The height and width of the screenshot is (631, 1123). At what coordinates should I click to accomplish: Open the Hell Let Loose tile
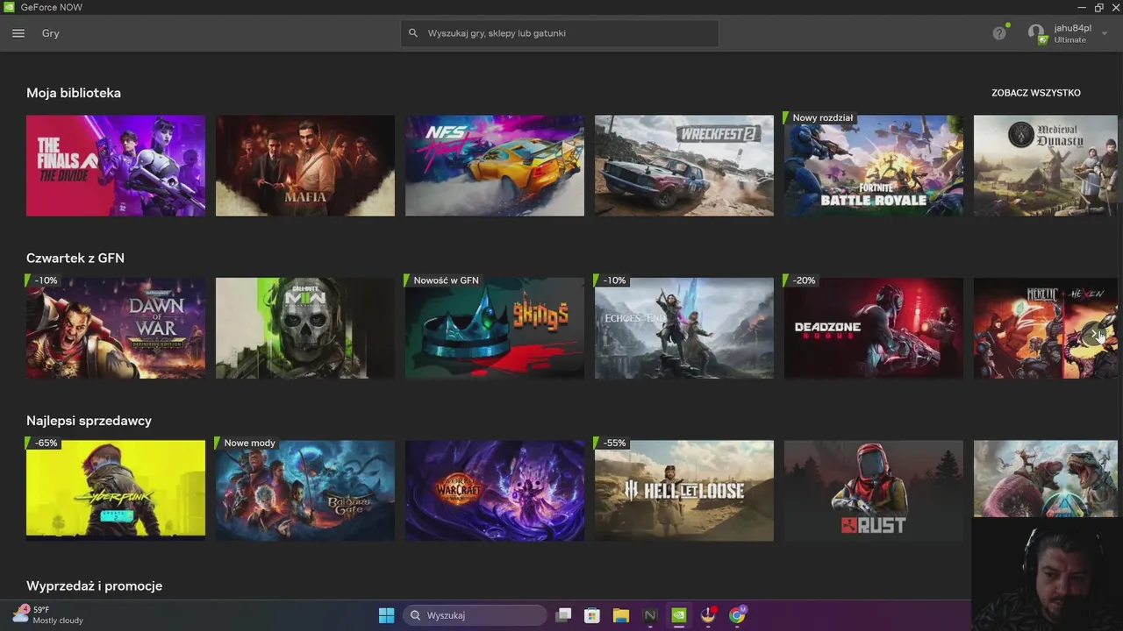point(684,491)
